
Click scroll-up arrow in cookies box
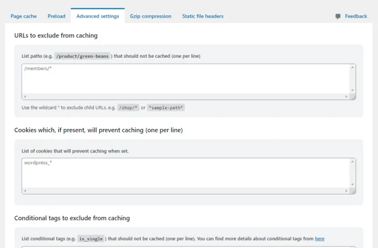coord(353,161)
